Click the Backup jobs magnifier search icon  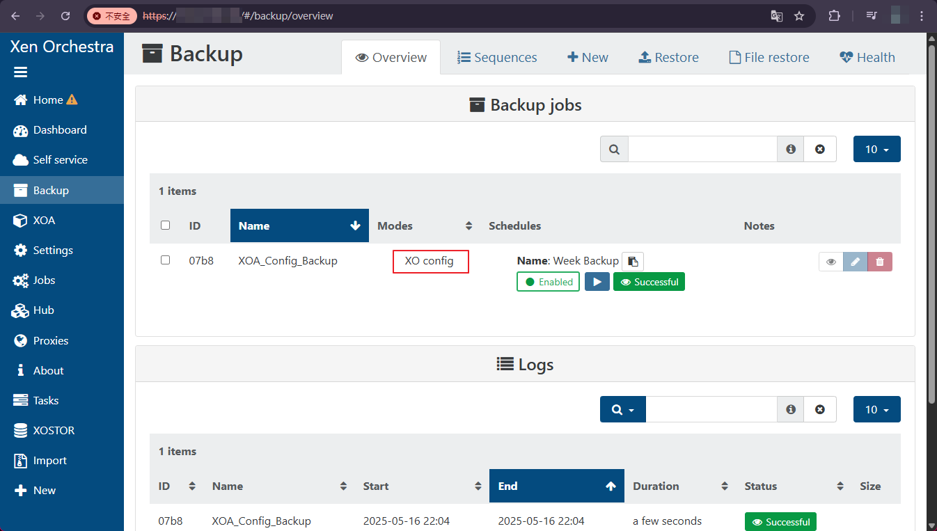(x=614, y=149)
